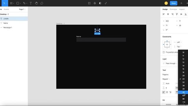This screenshot has height=106, width=188.
Task: Select the Comment tool
Action: tap(42, 3)
